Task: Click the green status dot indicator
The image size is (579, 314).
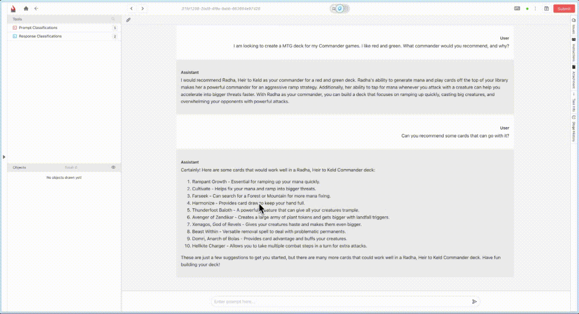Action: pos(527,9)
